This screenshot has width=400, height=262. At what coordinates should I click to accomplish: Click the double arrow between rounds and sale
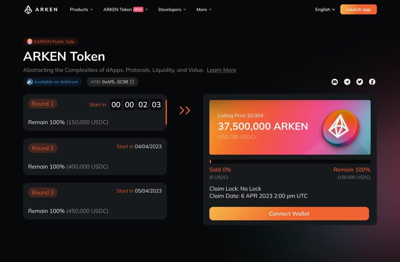(185, 110)
